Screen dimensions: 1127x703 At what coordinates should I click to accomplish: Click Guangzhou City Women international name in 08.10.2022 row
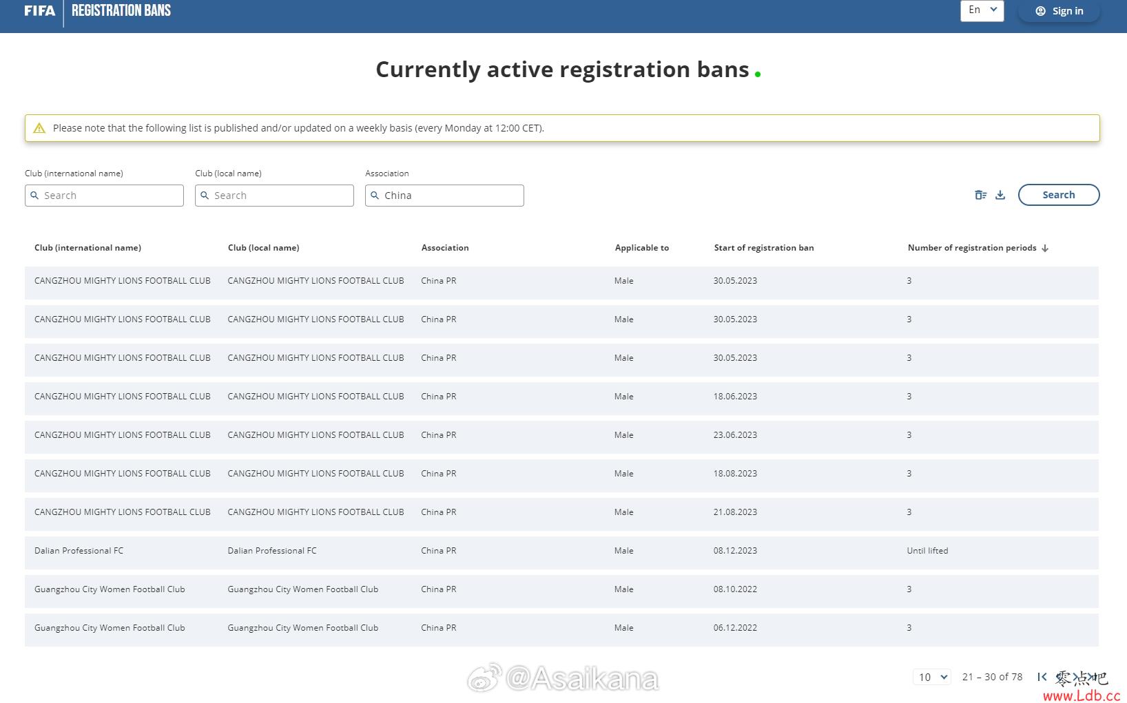click(110, 589)
